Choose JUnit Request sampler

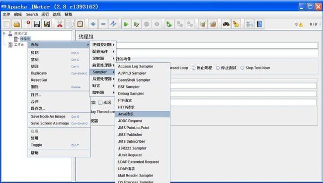143,155
